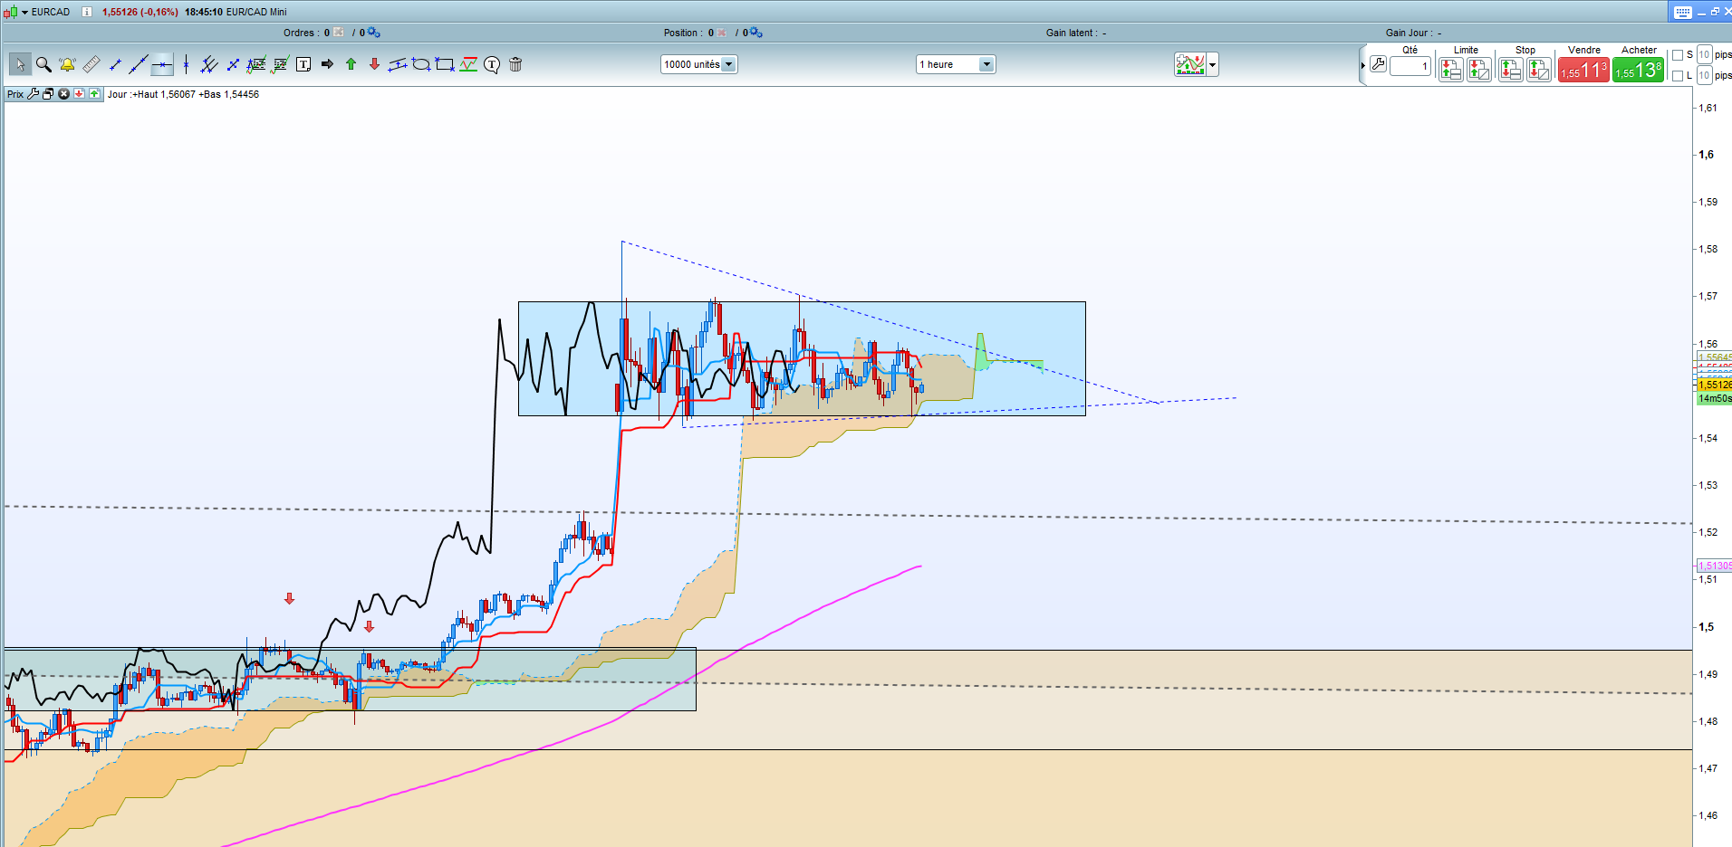Open Prix panel wrench settings
1732x847 pixels.
[x=34, y=94]
